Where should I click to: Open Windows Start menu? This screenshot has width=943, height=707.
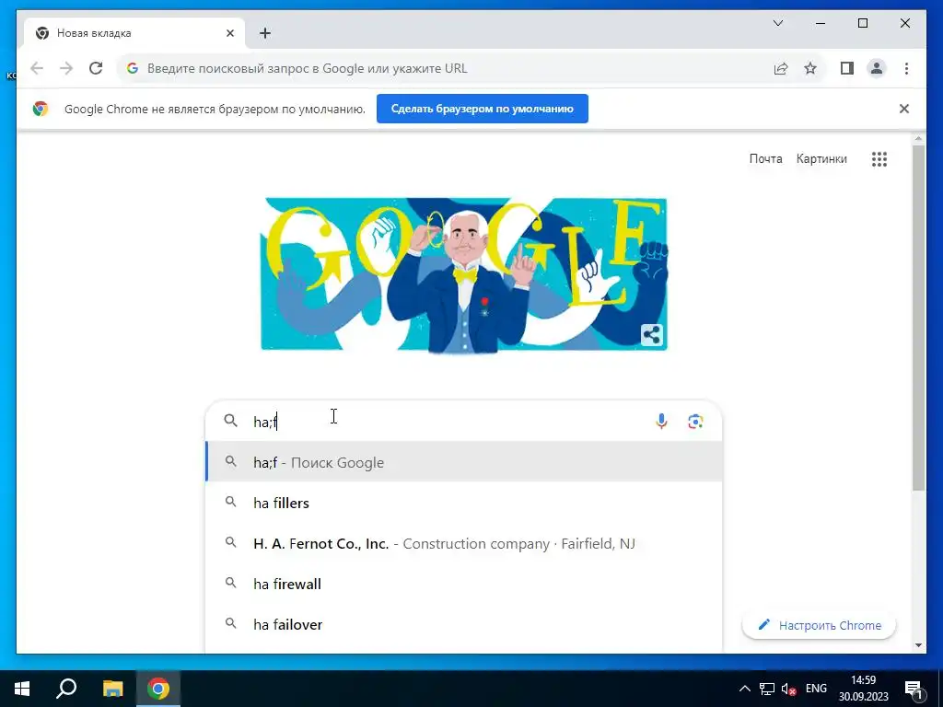point(22,689)
